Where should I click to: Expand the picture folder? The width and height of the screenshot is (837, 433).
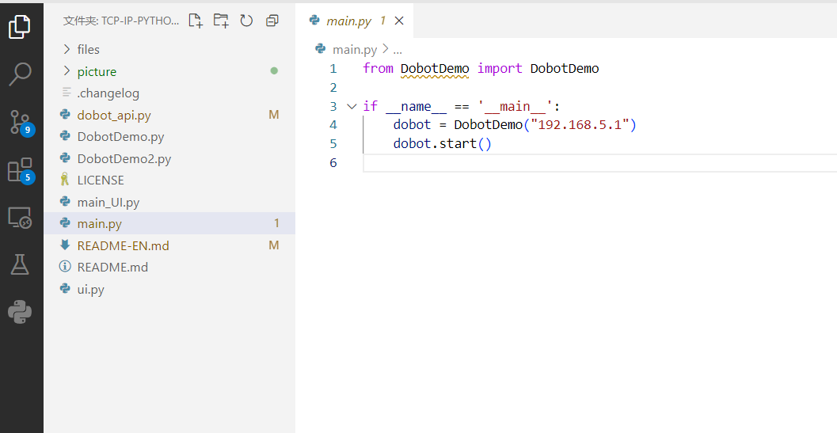[169, 71]
